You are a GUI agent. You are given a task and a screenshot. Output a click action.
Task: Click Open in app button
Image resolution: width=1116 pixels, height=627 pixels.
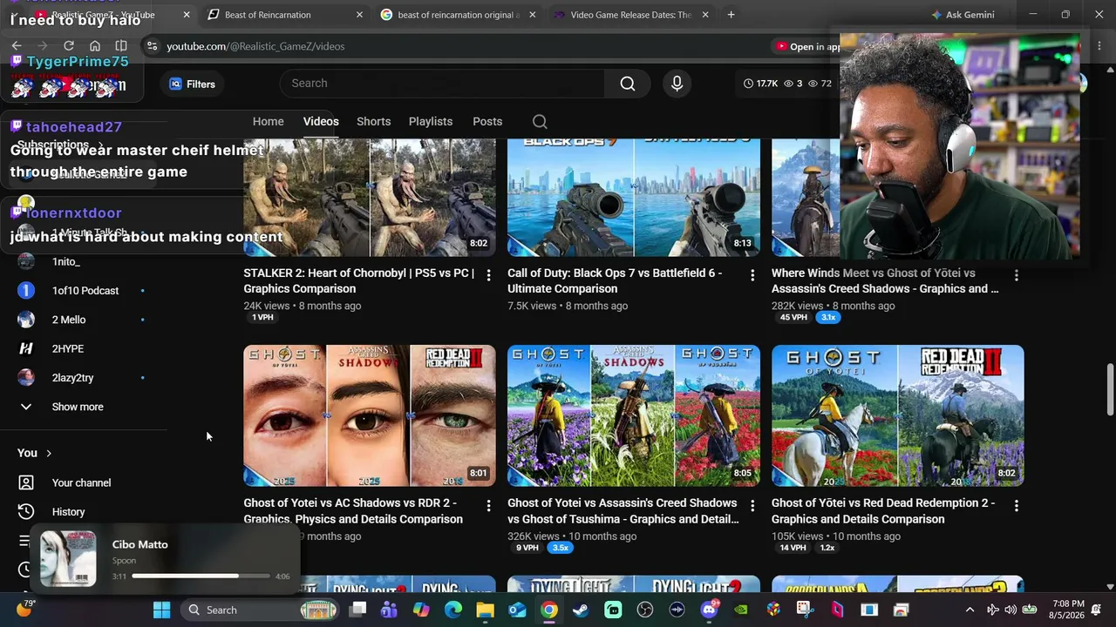click(x=808, y=47)
